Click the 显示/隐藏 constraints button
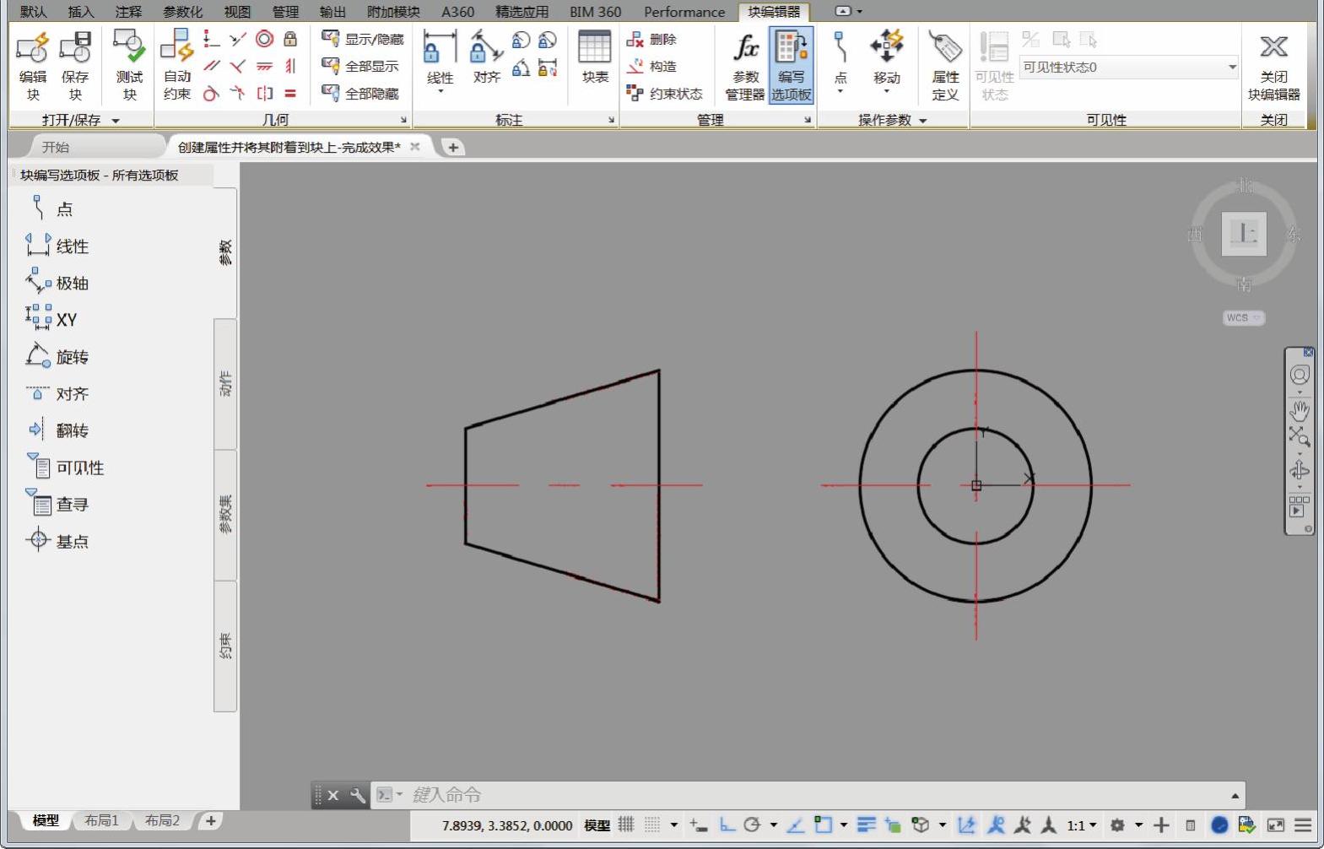Screen dimensions: 1324x849 pos(363,39)
